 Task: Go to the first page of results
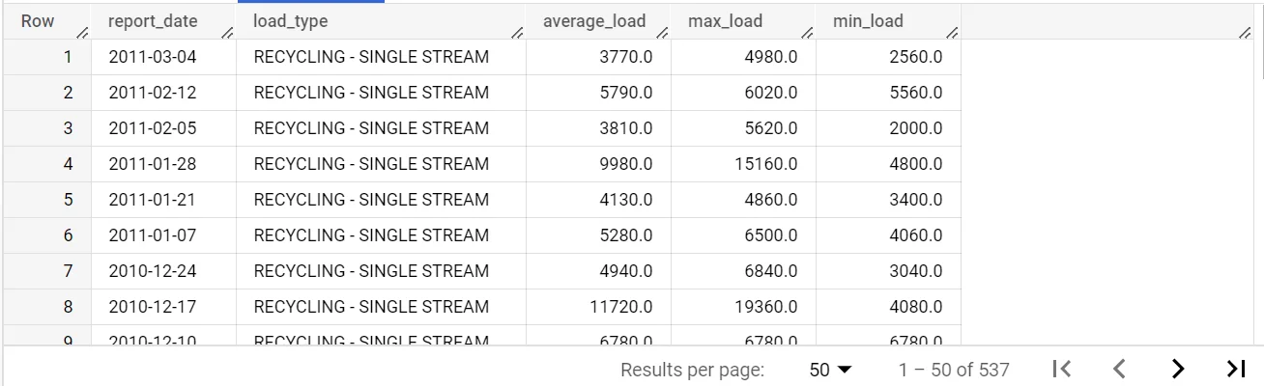point(1062,369)
